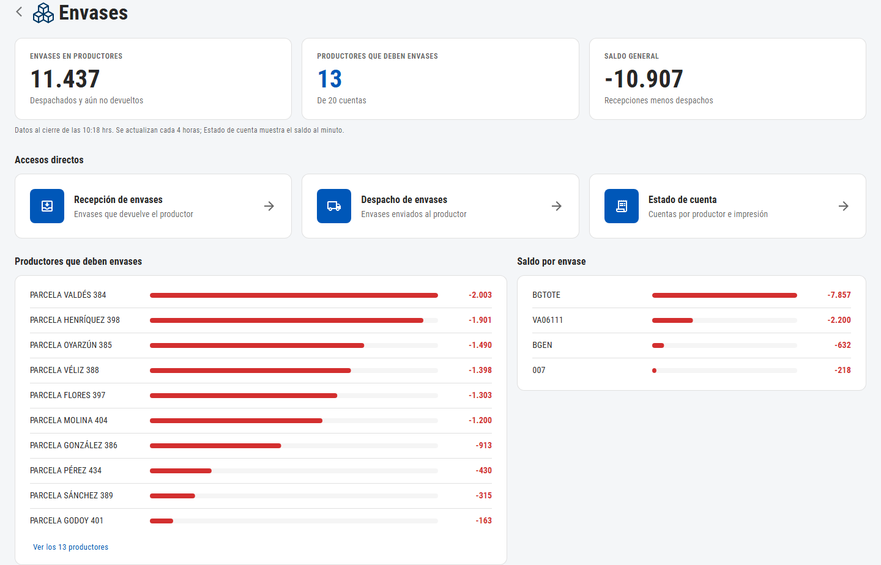This screenshot has height=565, width=881.
Task: Select the 13 productores que deben envases figure
Action: pyautogui.click(x=330, y=79)
